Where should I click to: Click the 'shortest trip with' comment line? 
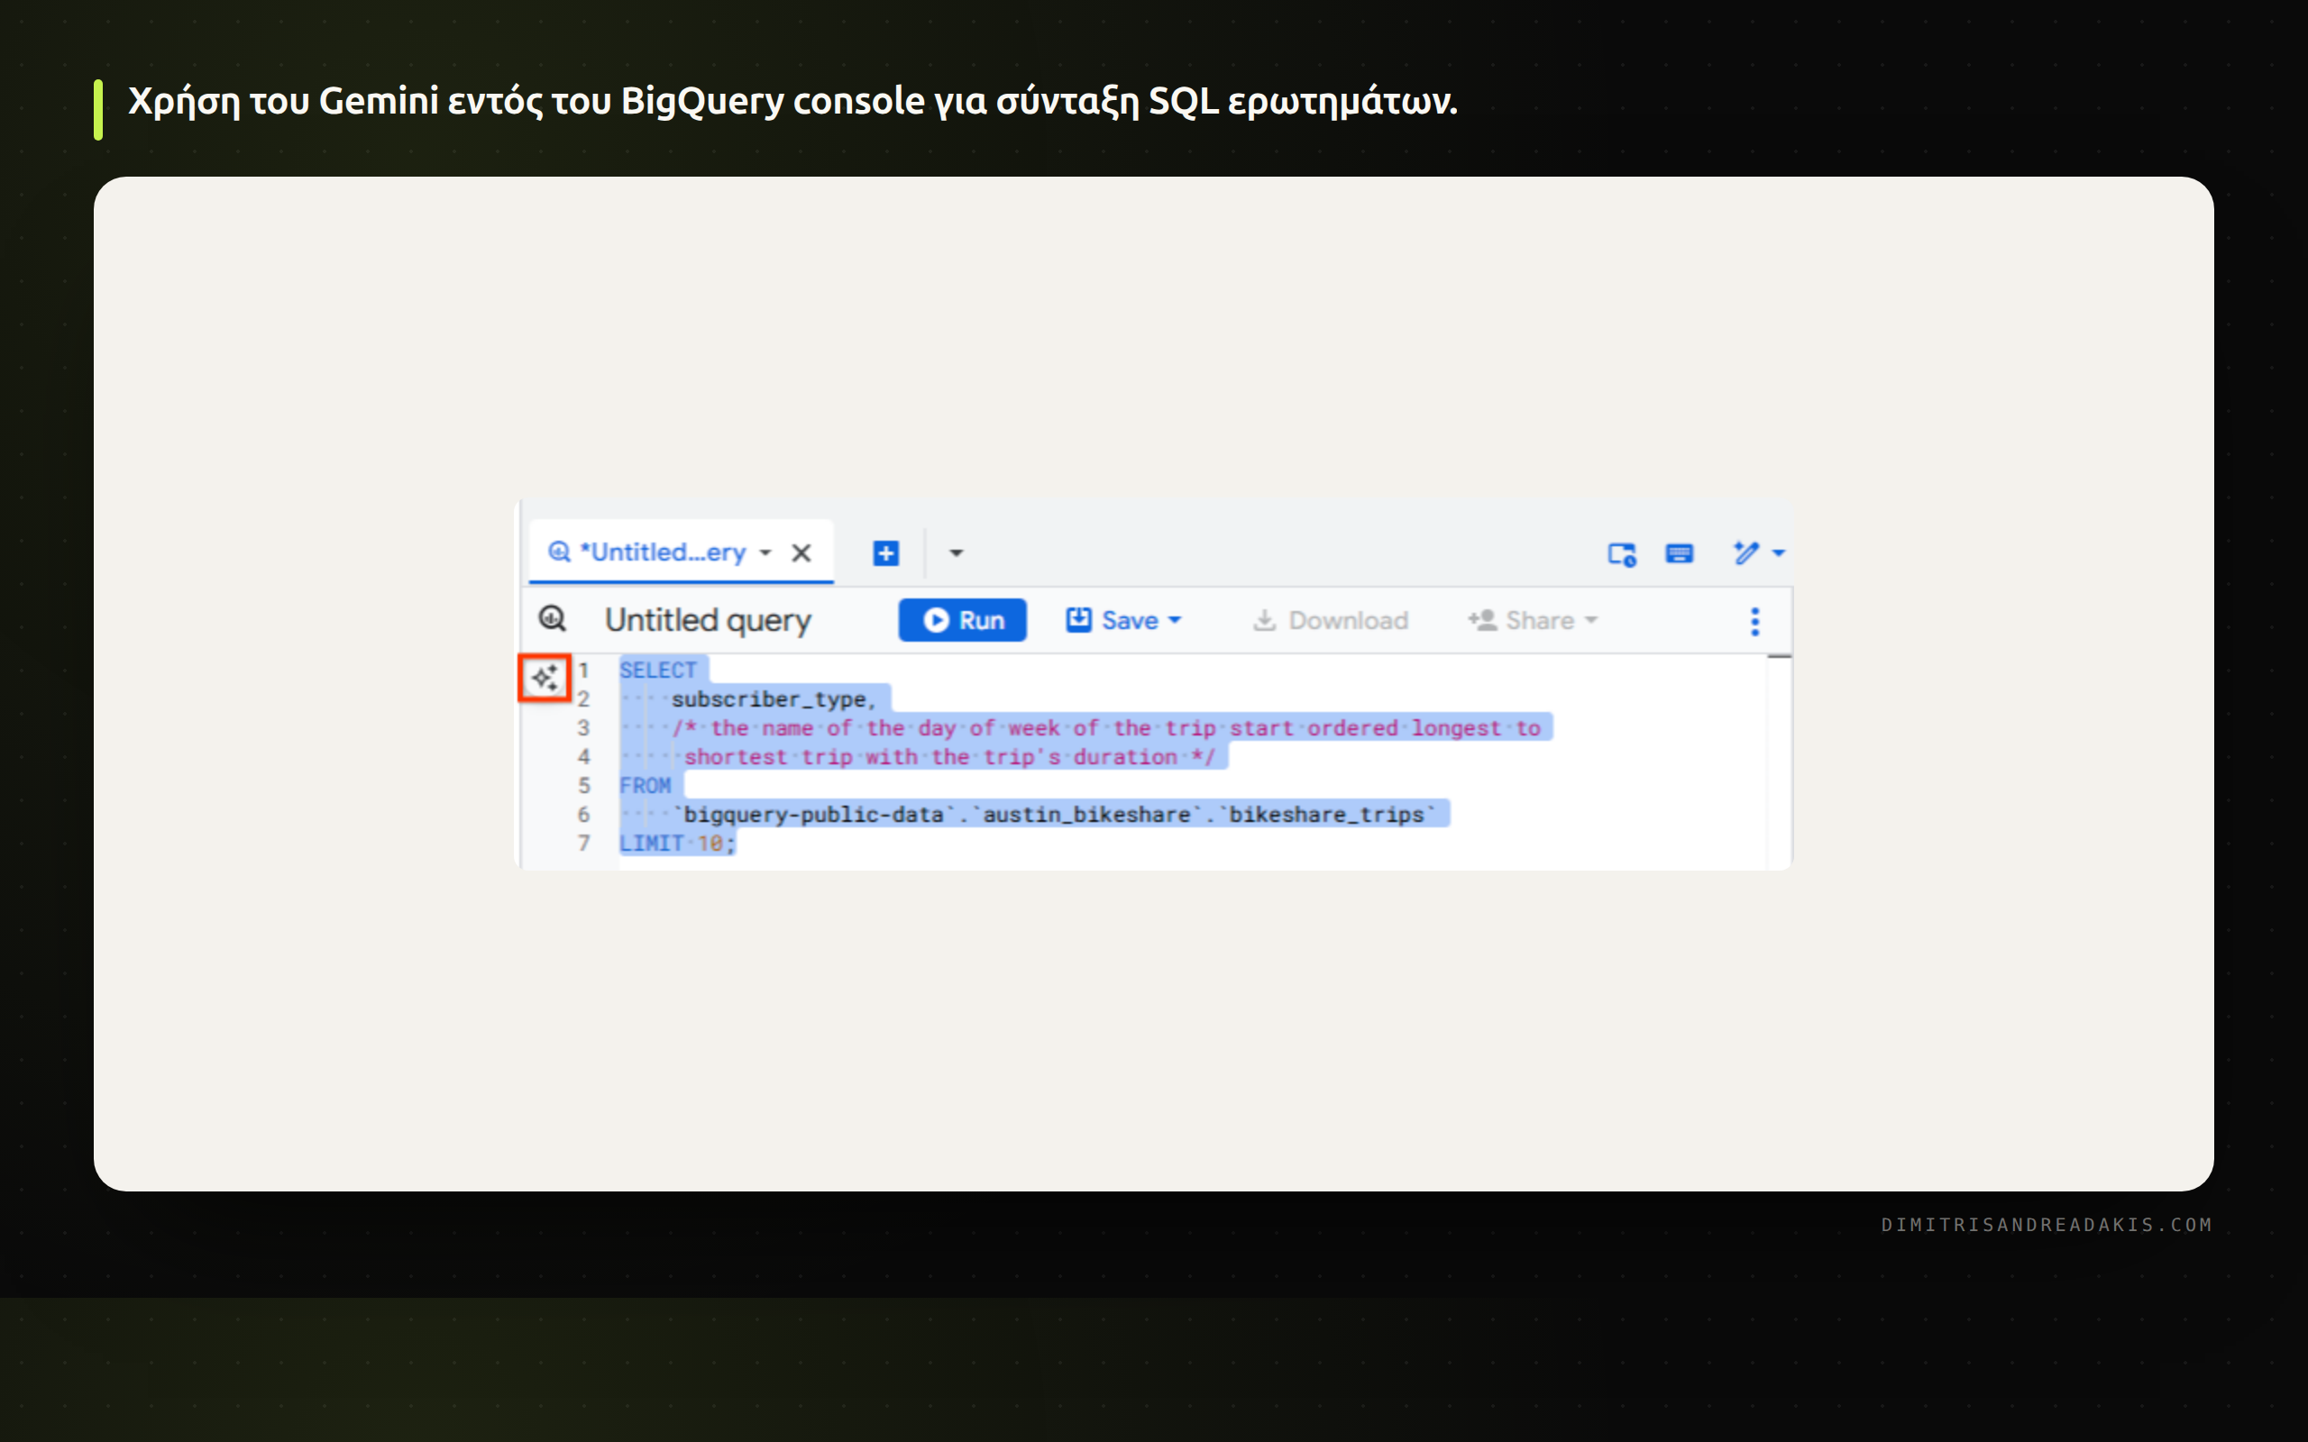click(x=950, y=756)
